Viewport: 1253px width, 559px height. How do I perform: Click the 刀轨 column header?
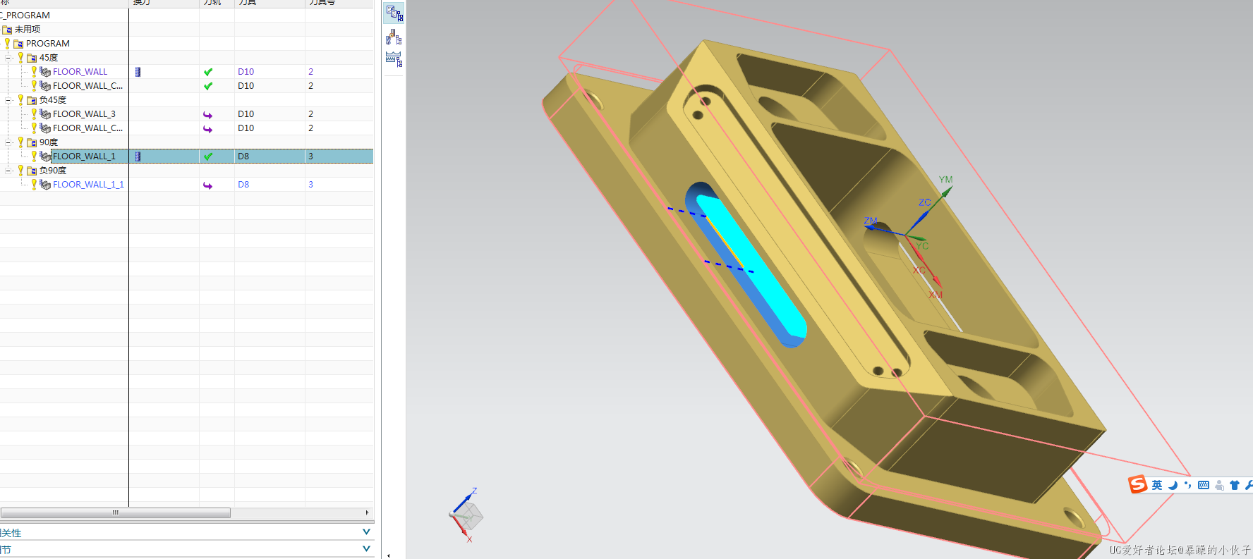click(x=217, y=3)
